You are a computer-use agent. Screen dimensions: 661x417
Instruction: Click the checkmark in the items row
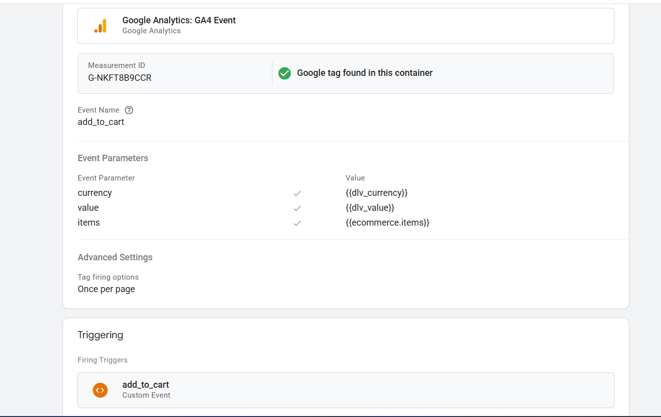tap(297, 223)
